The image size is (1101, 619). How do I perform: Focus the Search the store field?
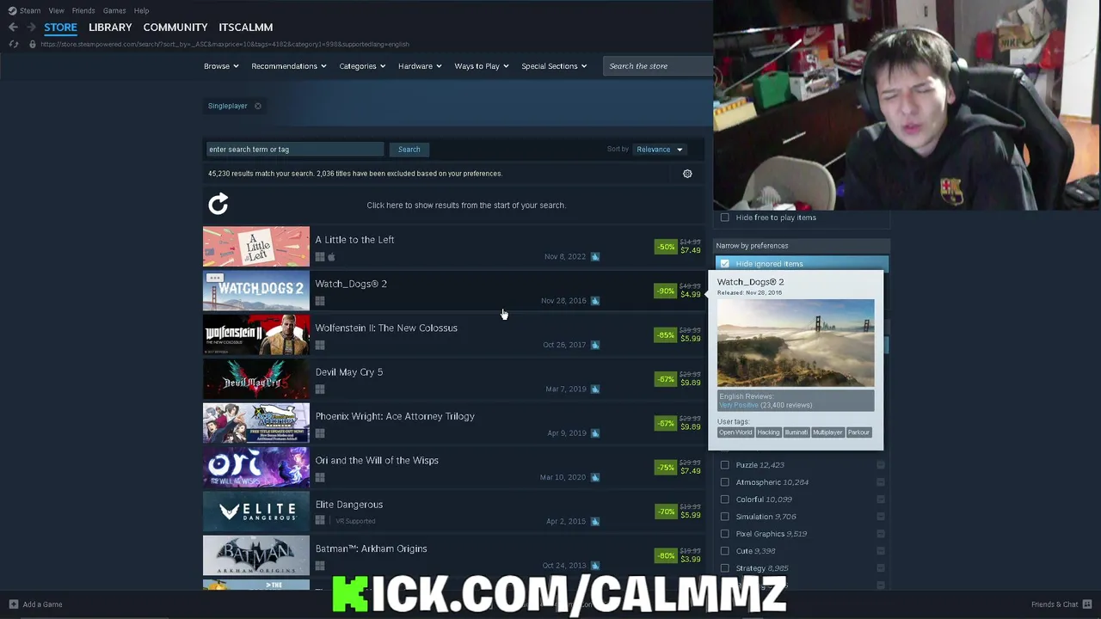coord(658,66)
